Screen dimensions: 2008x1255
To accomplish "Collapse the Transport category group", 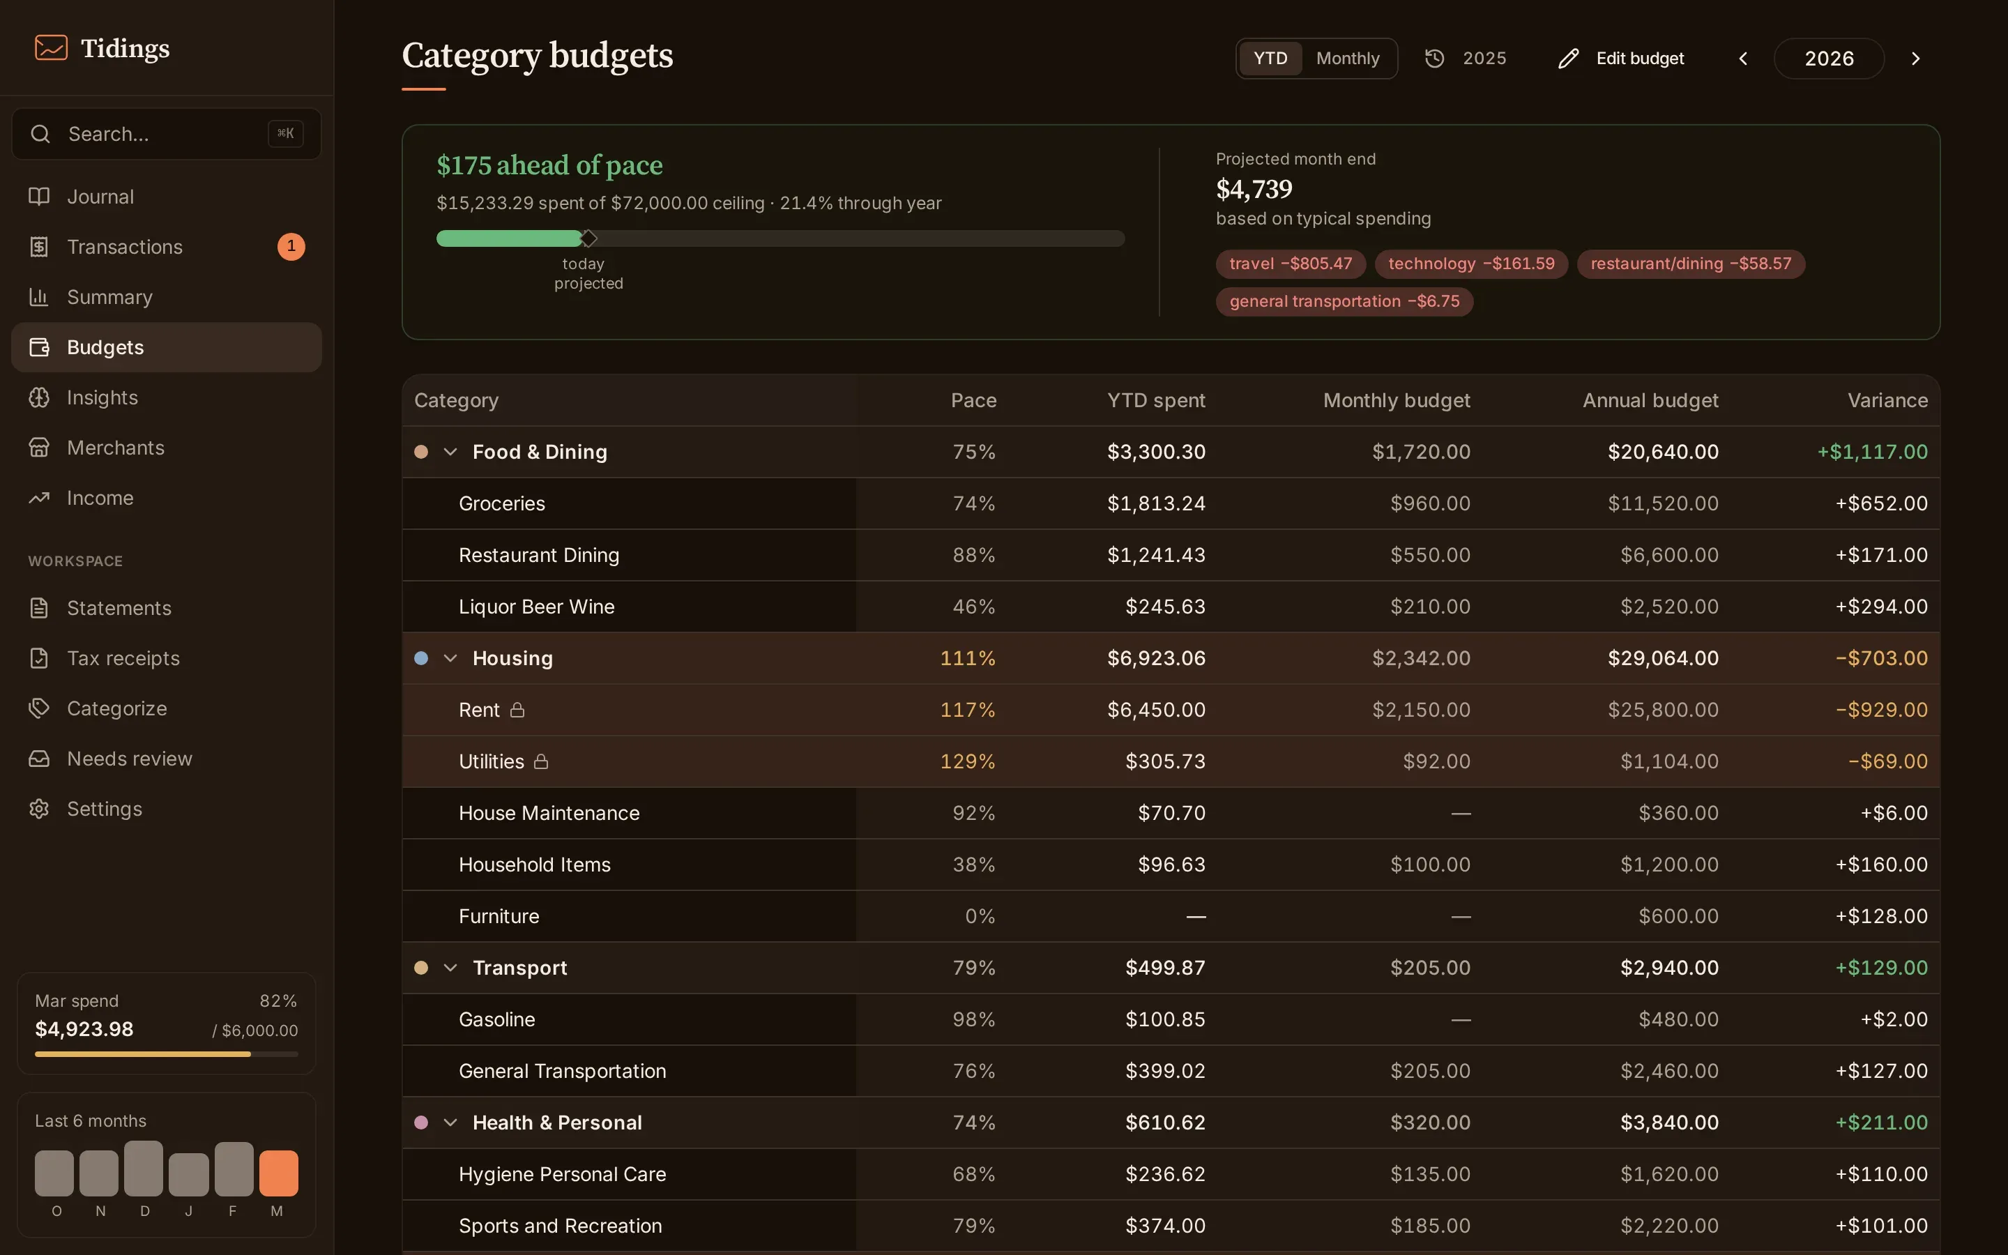I will (450, 968).
